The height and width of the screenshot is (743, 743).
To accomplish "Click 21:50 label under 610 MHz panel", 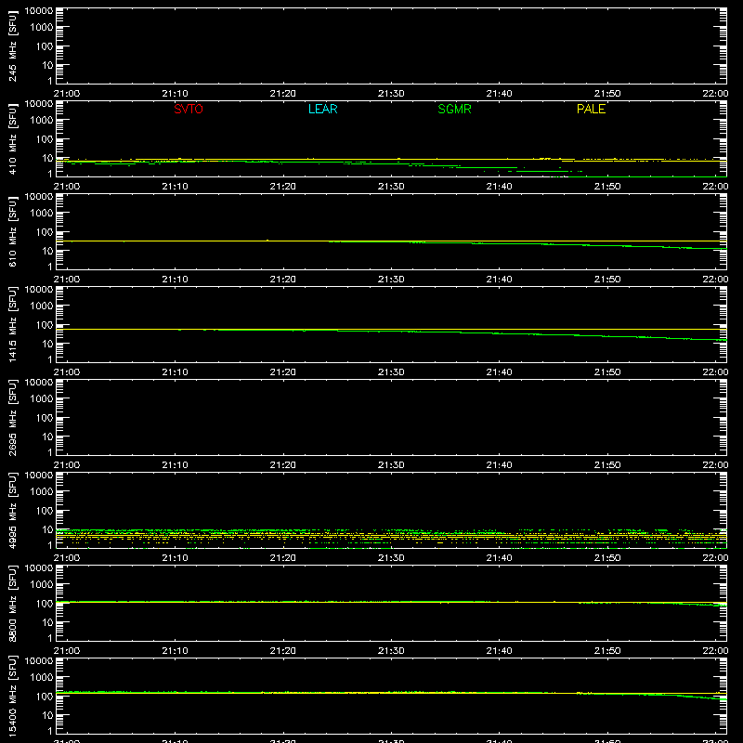I will pyautogui.click(x=607, y=280).
